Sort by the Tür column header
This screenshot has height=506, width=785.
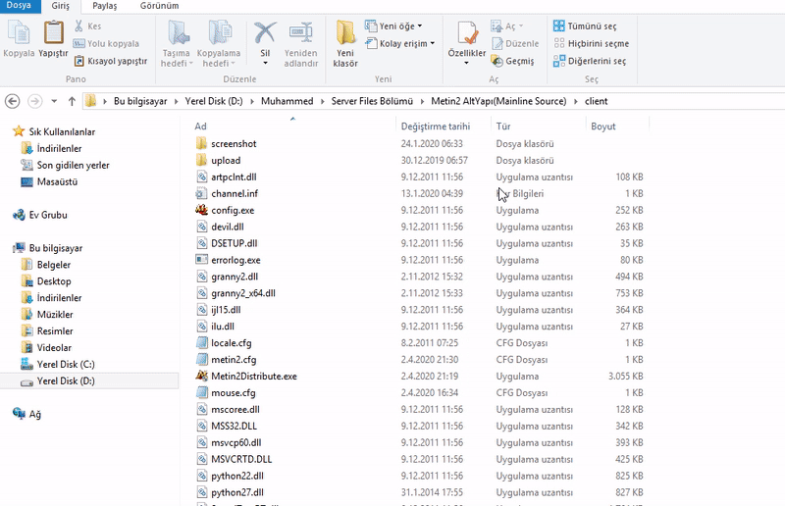coord(503,126)
